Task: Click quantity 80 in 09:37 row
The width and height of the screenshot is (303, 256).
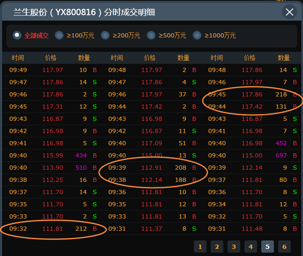Action: tap(283, 180)
